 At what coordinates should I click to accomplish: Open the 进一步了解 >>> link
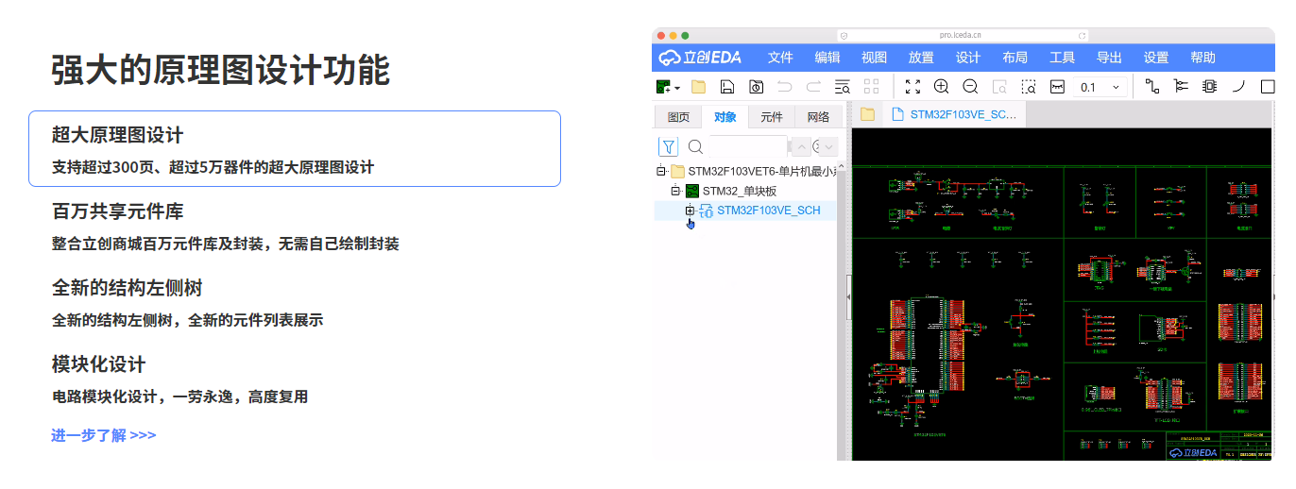tap(104, 435)
